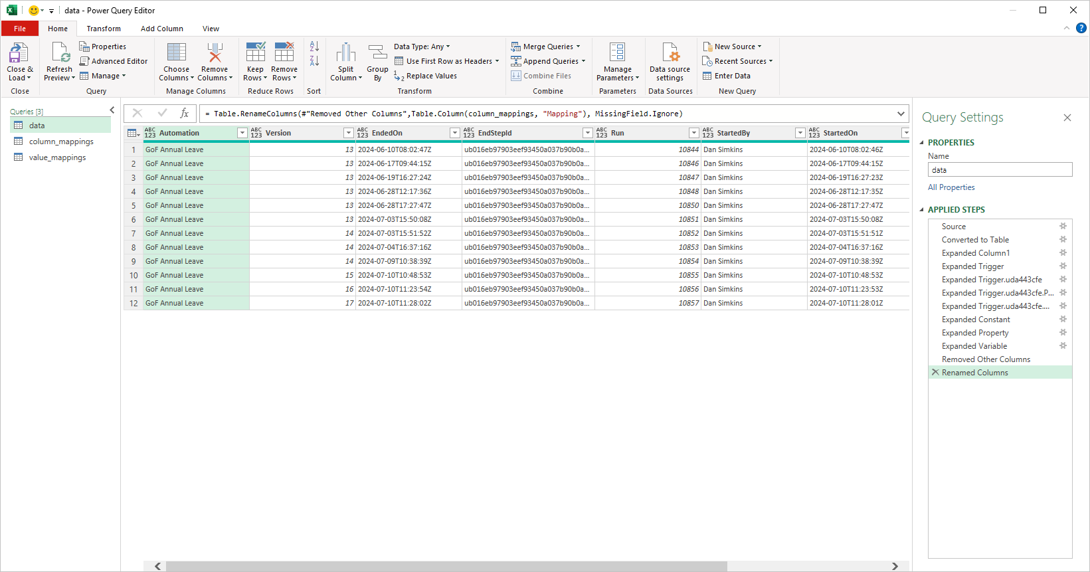
Task: Select the column_mappings query
Action: (61, 142)
